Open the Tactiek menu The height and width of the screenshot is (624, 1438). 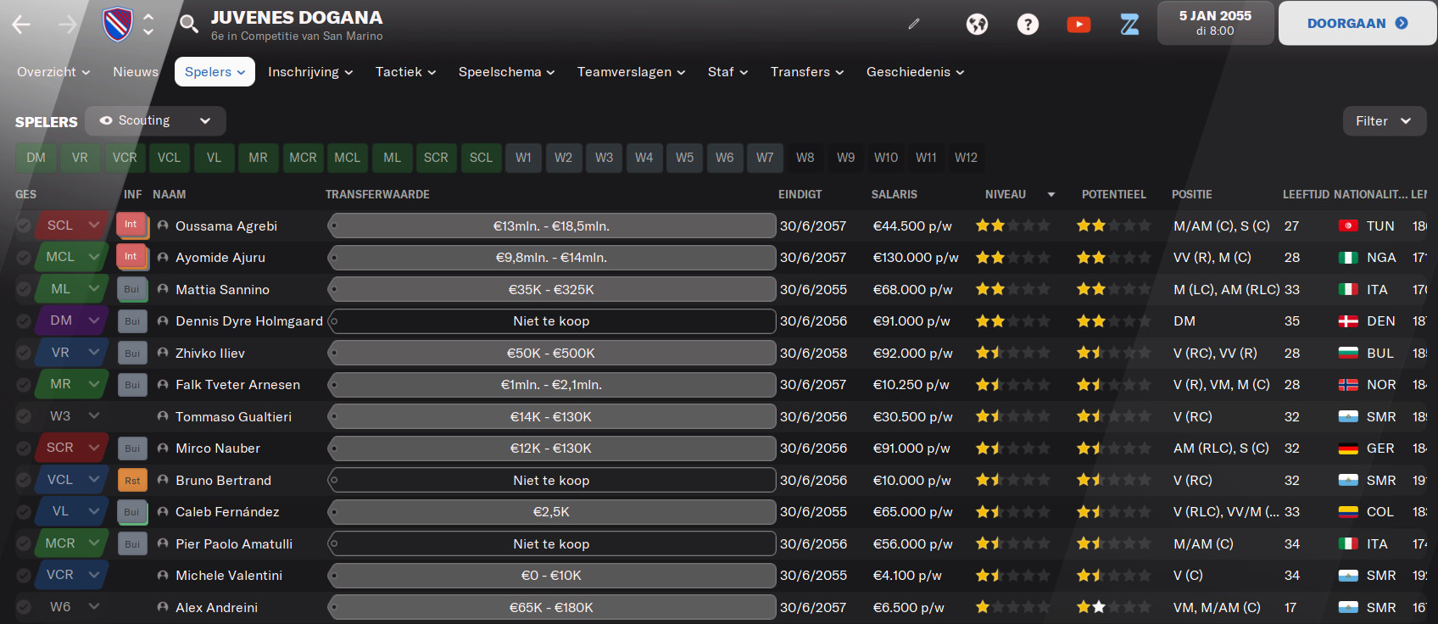[405, 72]
